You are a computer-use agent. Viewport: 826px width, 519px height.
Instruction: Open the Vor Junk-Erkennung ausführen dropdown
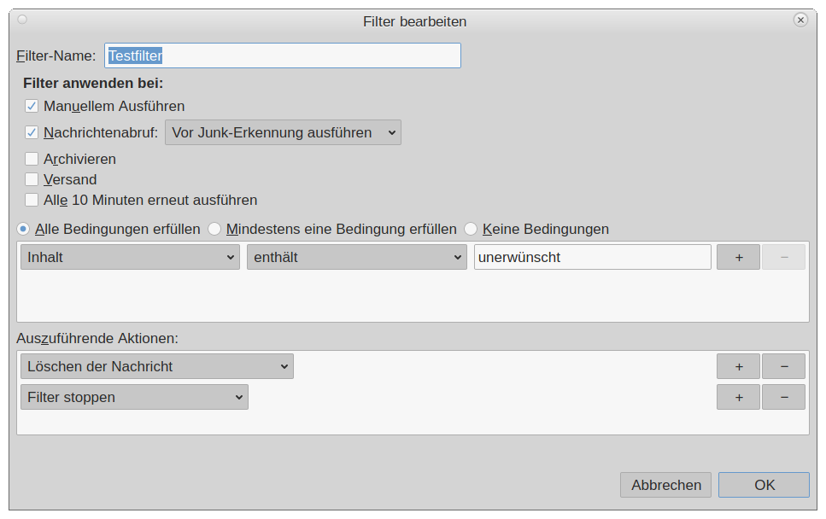tap(283, 132)
